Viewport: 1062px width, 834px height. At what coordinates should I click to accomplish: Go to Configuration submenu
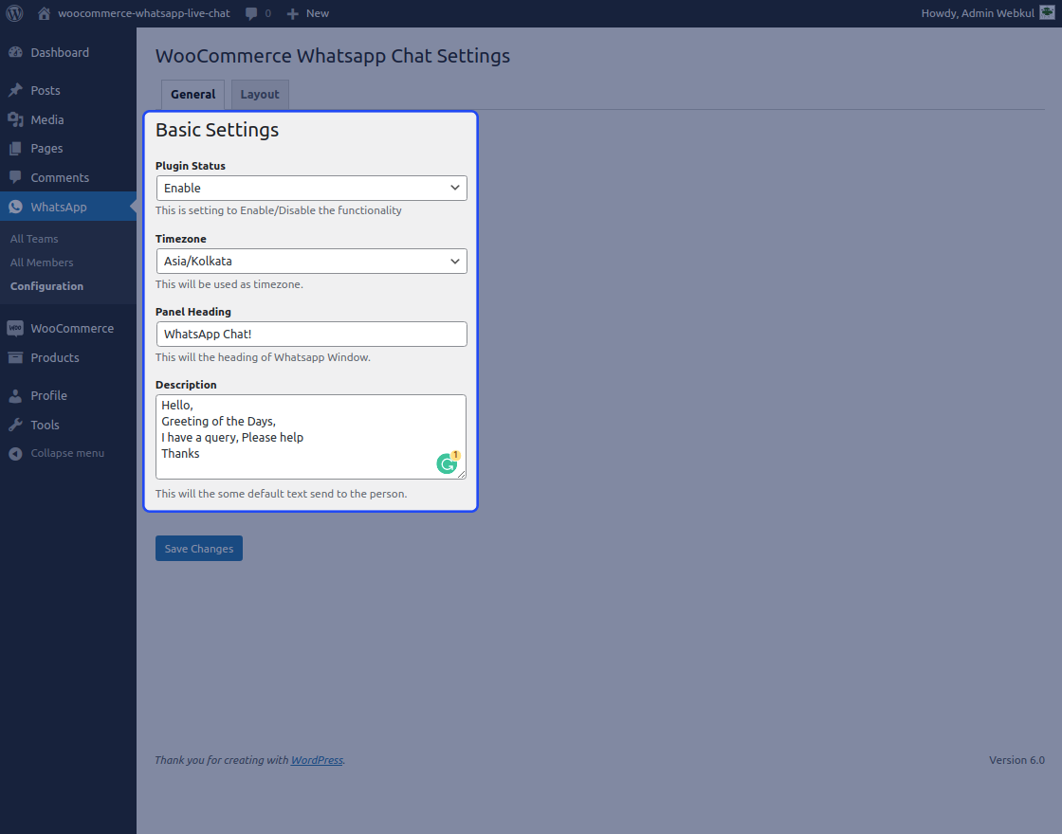click(46, 286)
